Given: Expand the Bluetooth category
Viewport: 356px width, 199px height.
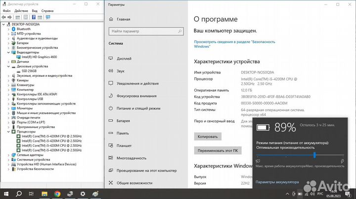Looking at the screenshot, I should 8,29.
